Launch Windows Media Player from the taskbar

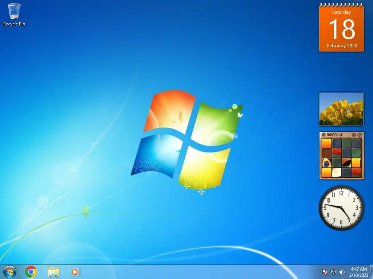(x=75, y=272)
